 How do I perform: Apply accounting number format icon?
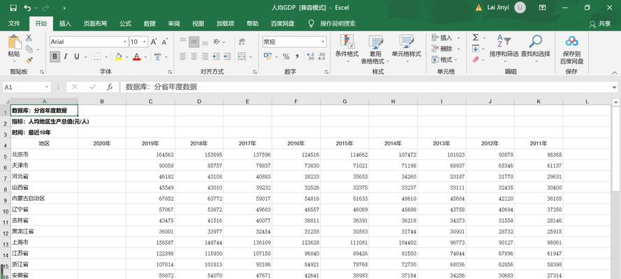pyautogui.click(x=268, y=56)
